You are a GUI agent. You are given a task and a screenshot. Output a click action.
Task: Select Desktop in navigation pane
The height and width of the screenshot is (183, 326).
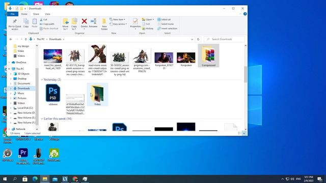point(22,79)
